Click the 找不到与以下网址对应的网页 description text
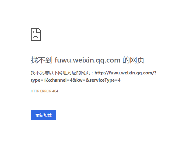This screenshot has height=143, width=182. click(60, 73)
